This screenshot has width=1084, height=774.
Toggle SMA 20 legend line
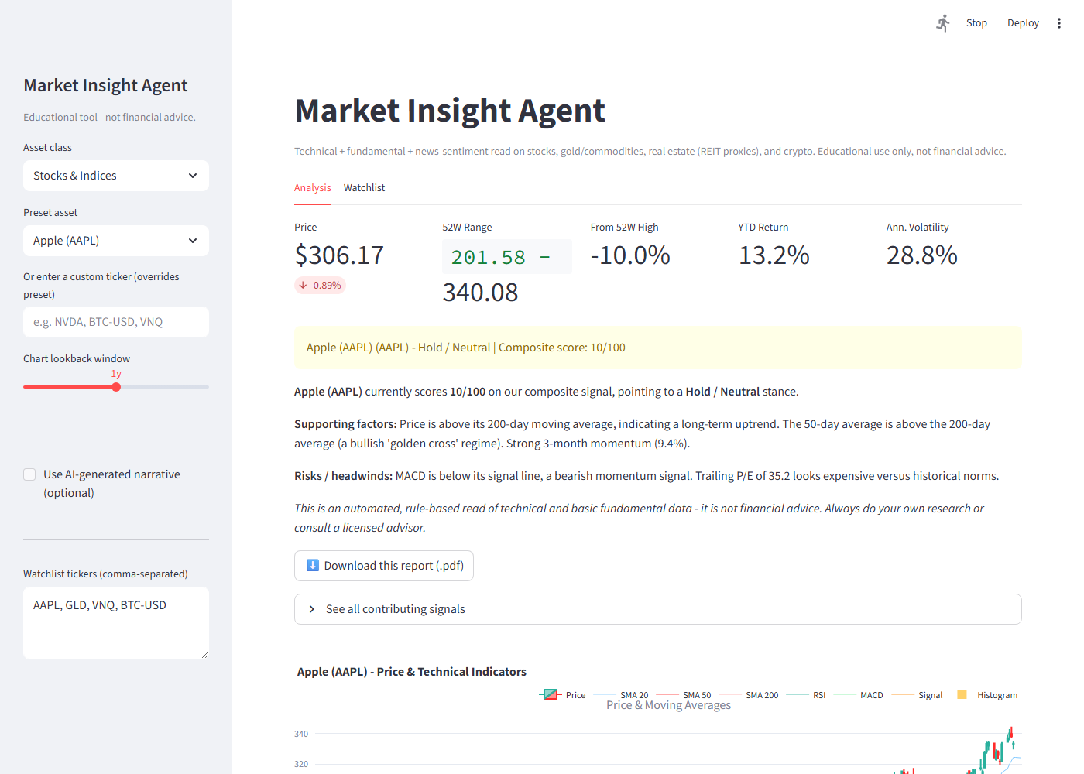[x=605, y=695]
